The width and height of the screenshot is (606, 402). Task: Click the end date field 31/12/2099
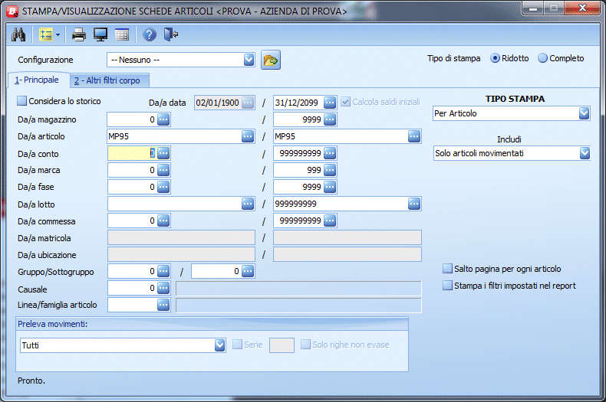(298, 103)
